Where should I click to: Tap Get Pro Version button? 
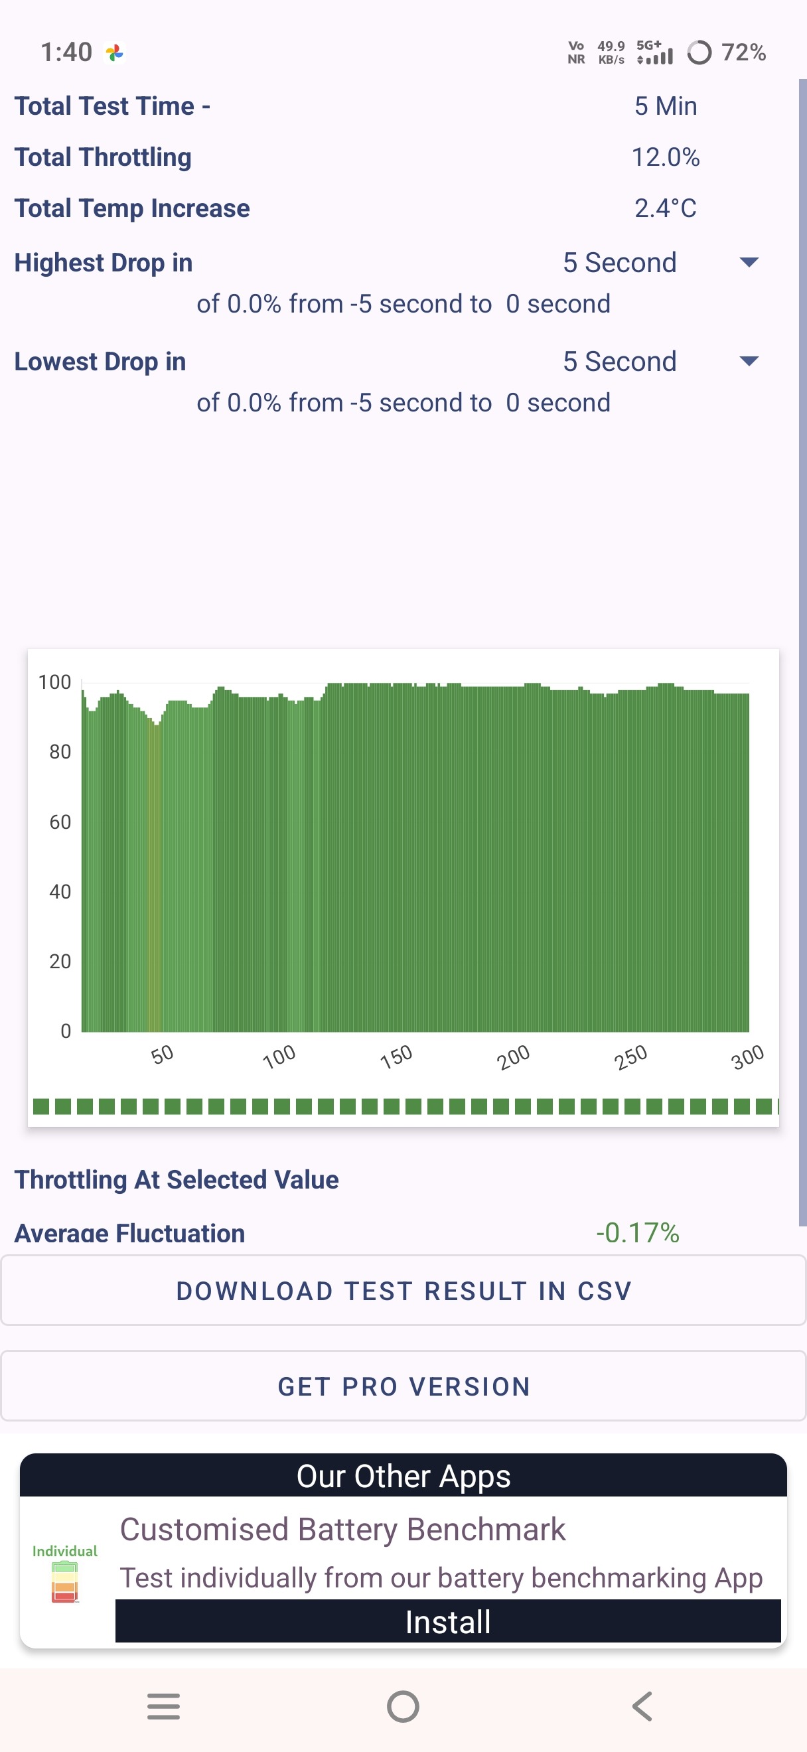click(x=404, y=1386)
